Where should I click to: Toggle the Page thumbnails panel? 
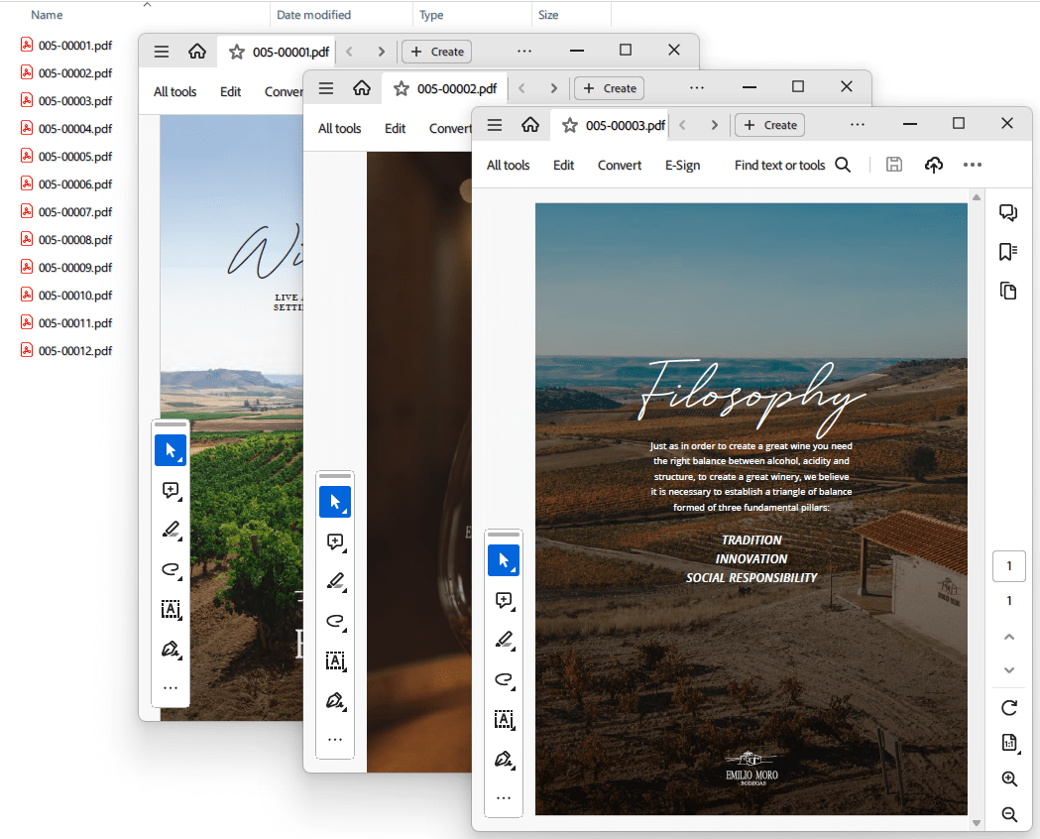[x=1008, y=291]
